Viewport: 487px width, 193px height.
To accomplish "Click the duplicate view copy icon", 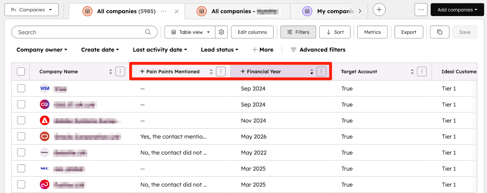I will [x=440, y=32].
